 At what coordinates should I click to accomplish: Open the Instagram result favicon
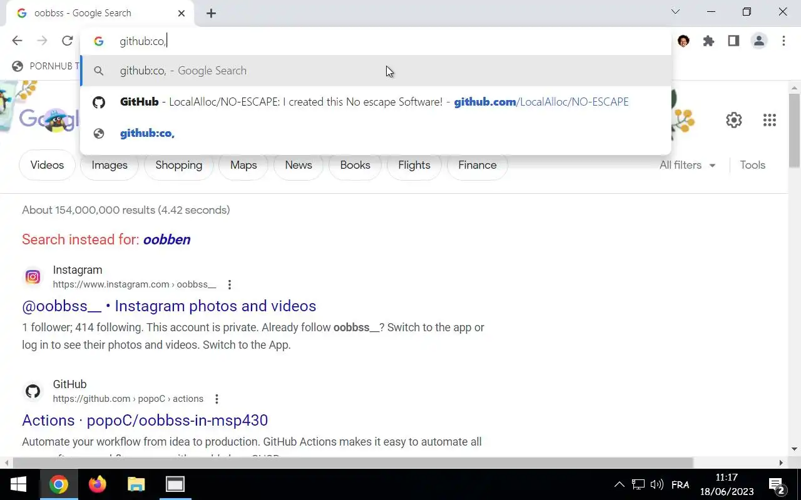pyautogui.click(x=33, y=277)
